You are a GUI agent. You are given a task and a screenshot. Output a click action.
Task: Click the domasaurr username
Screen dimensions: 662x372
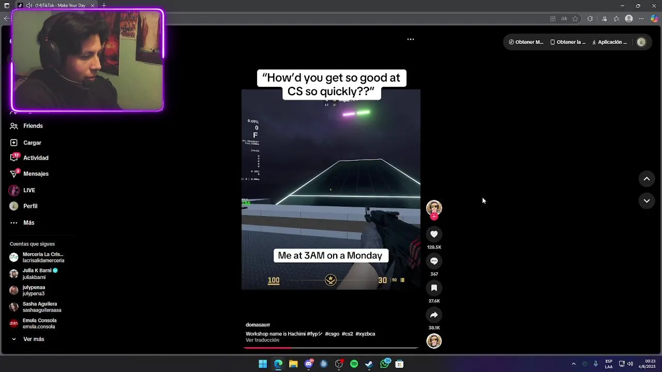(x=258, y=325)
